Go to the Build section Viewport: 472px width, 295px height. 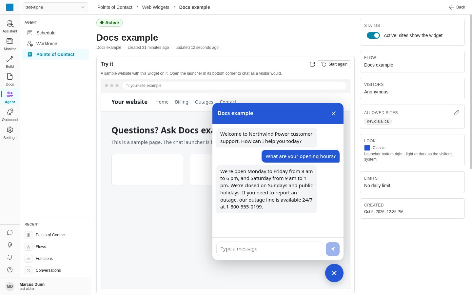[10, 62]
